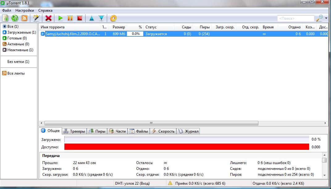
Task: Select the Активные (0) category
Action: click(16, 44)
